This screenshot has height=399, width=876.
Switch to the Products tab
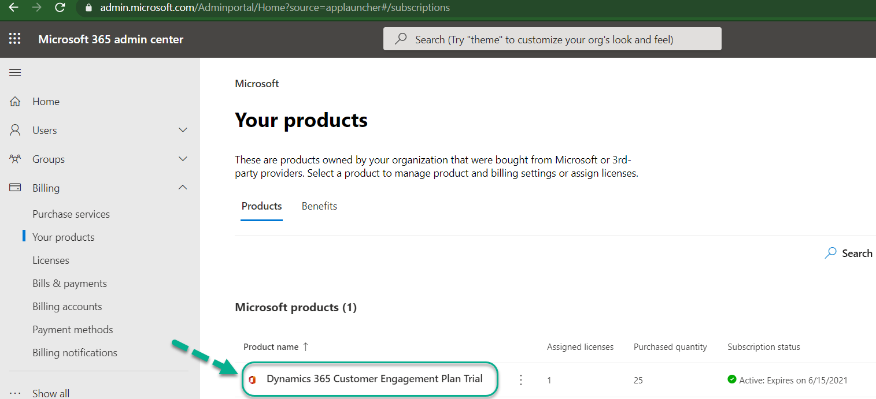262,206
